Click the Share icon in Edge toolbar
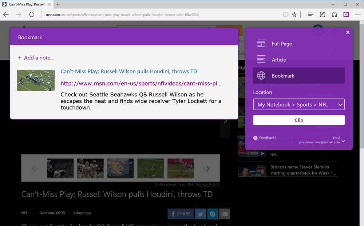The width and height of the screenshot is (364, 226). point(334,15)
